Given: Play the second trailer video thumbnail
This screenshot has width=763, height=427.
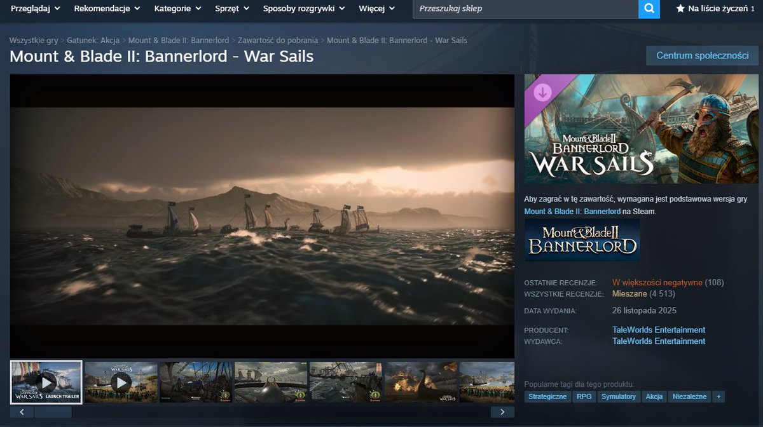Looking at the screenshot, I should point(121,383).
